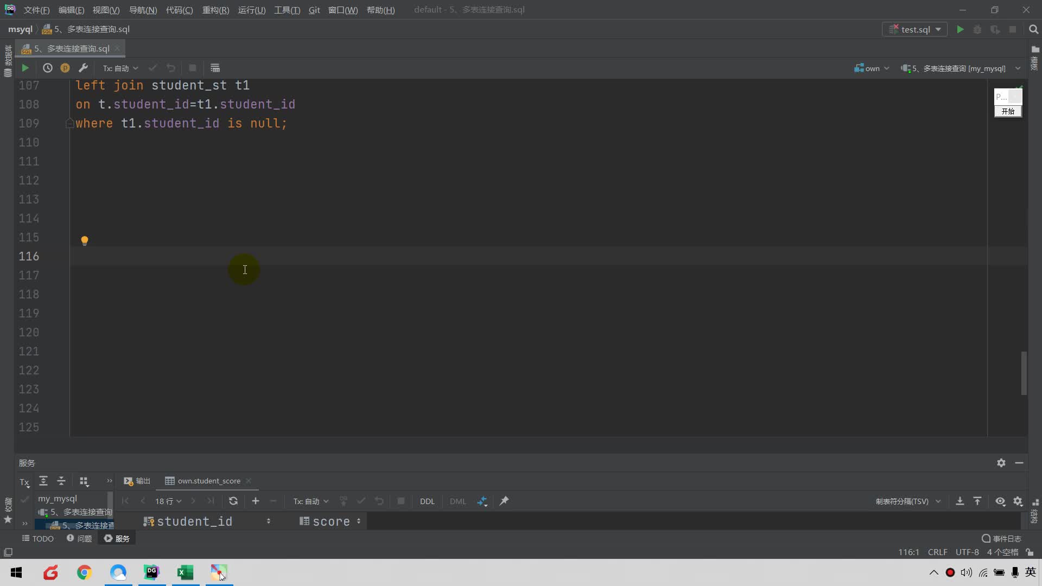Toggle the 服务 services tool window

117,538
